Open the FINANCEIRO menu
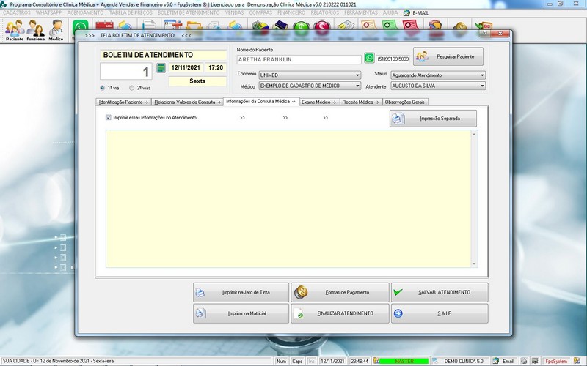 [x=291, y=12]
